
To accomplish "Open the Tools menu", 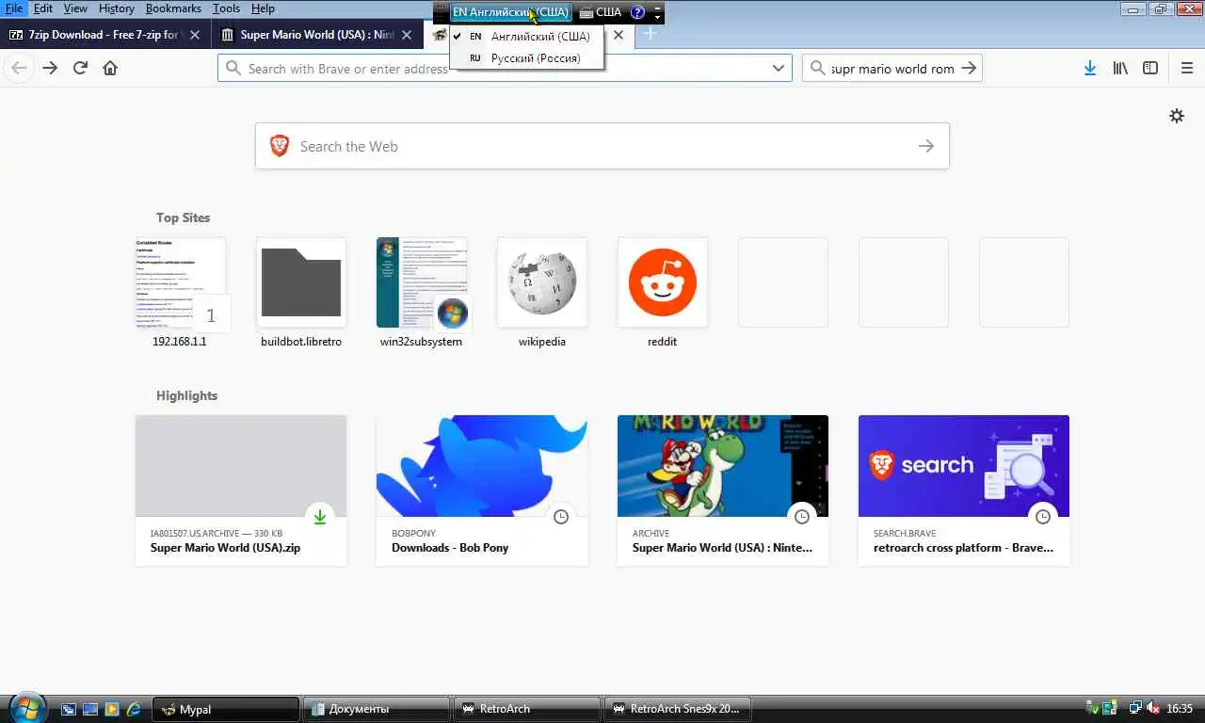I will 226,8.
